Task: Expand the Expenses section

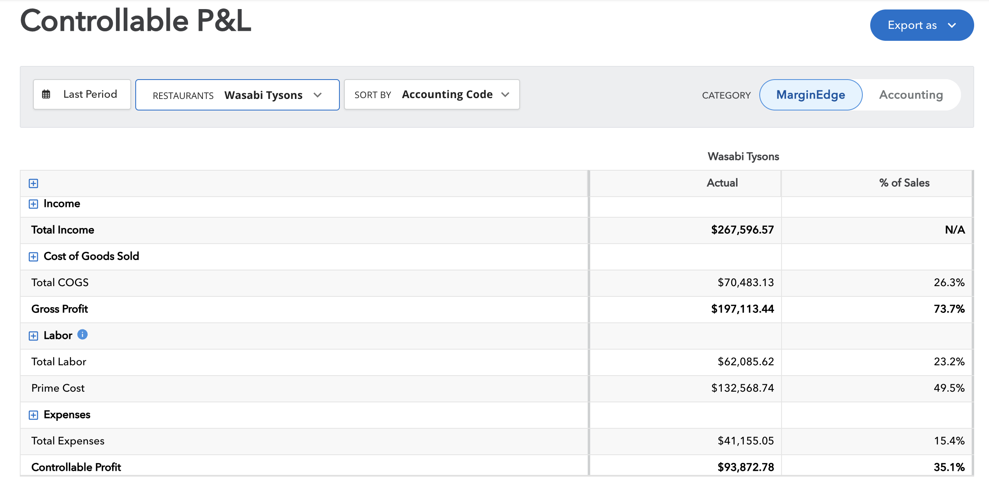Action: (x=33, y=415)
